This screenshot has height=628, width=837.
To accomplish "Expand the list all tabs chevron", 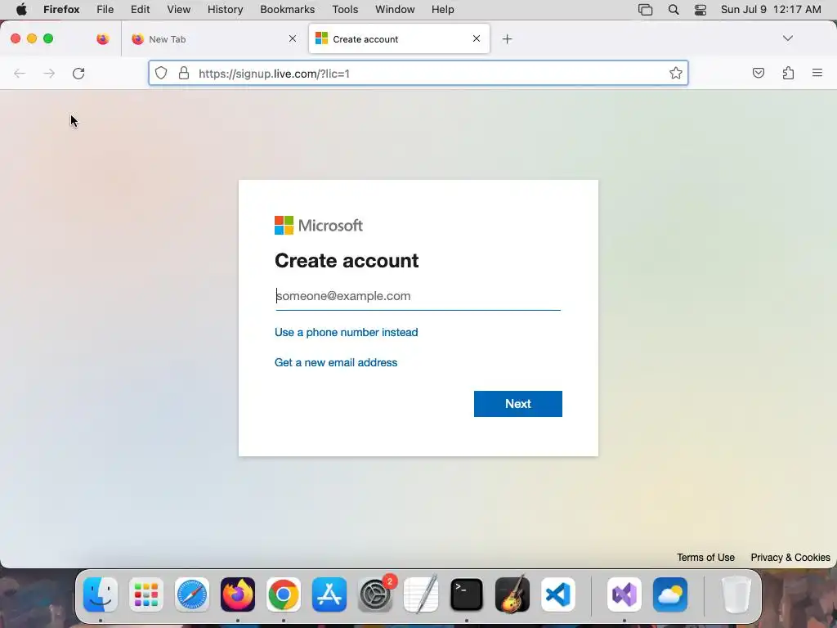I will tap(787, 38).
